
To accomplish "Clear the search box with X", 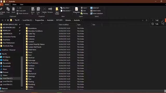I will (163, 20).
